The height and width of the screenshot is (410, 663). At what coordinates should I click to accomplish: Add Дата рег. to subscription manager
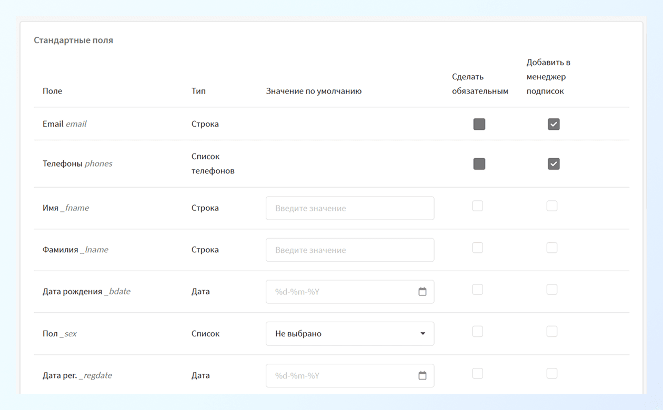[551, 373]
